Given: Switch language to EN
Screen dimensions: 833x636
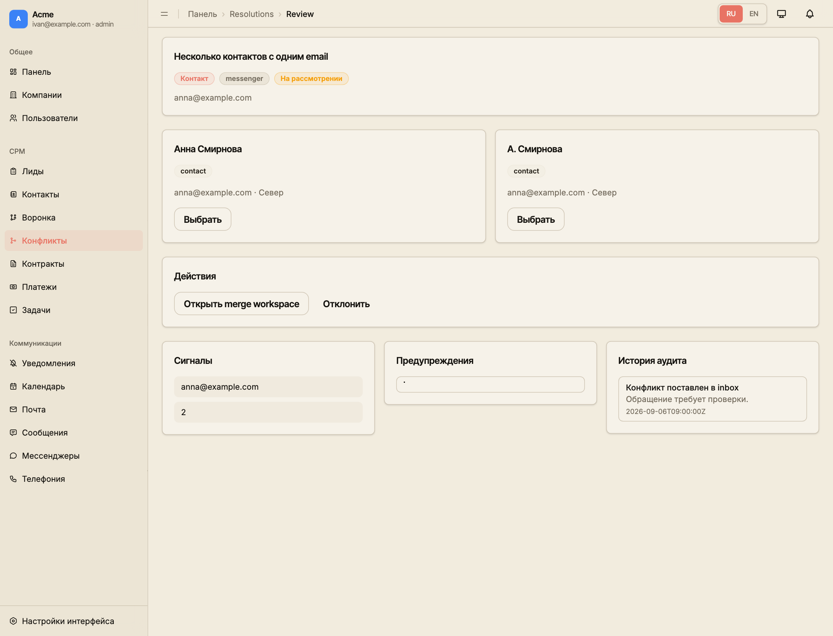Looking at the screenshot, I should coord(754,14).
